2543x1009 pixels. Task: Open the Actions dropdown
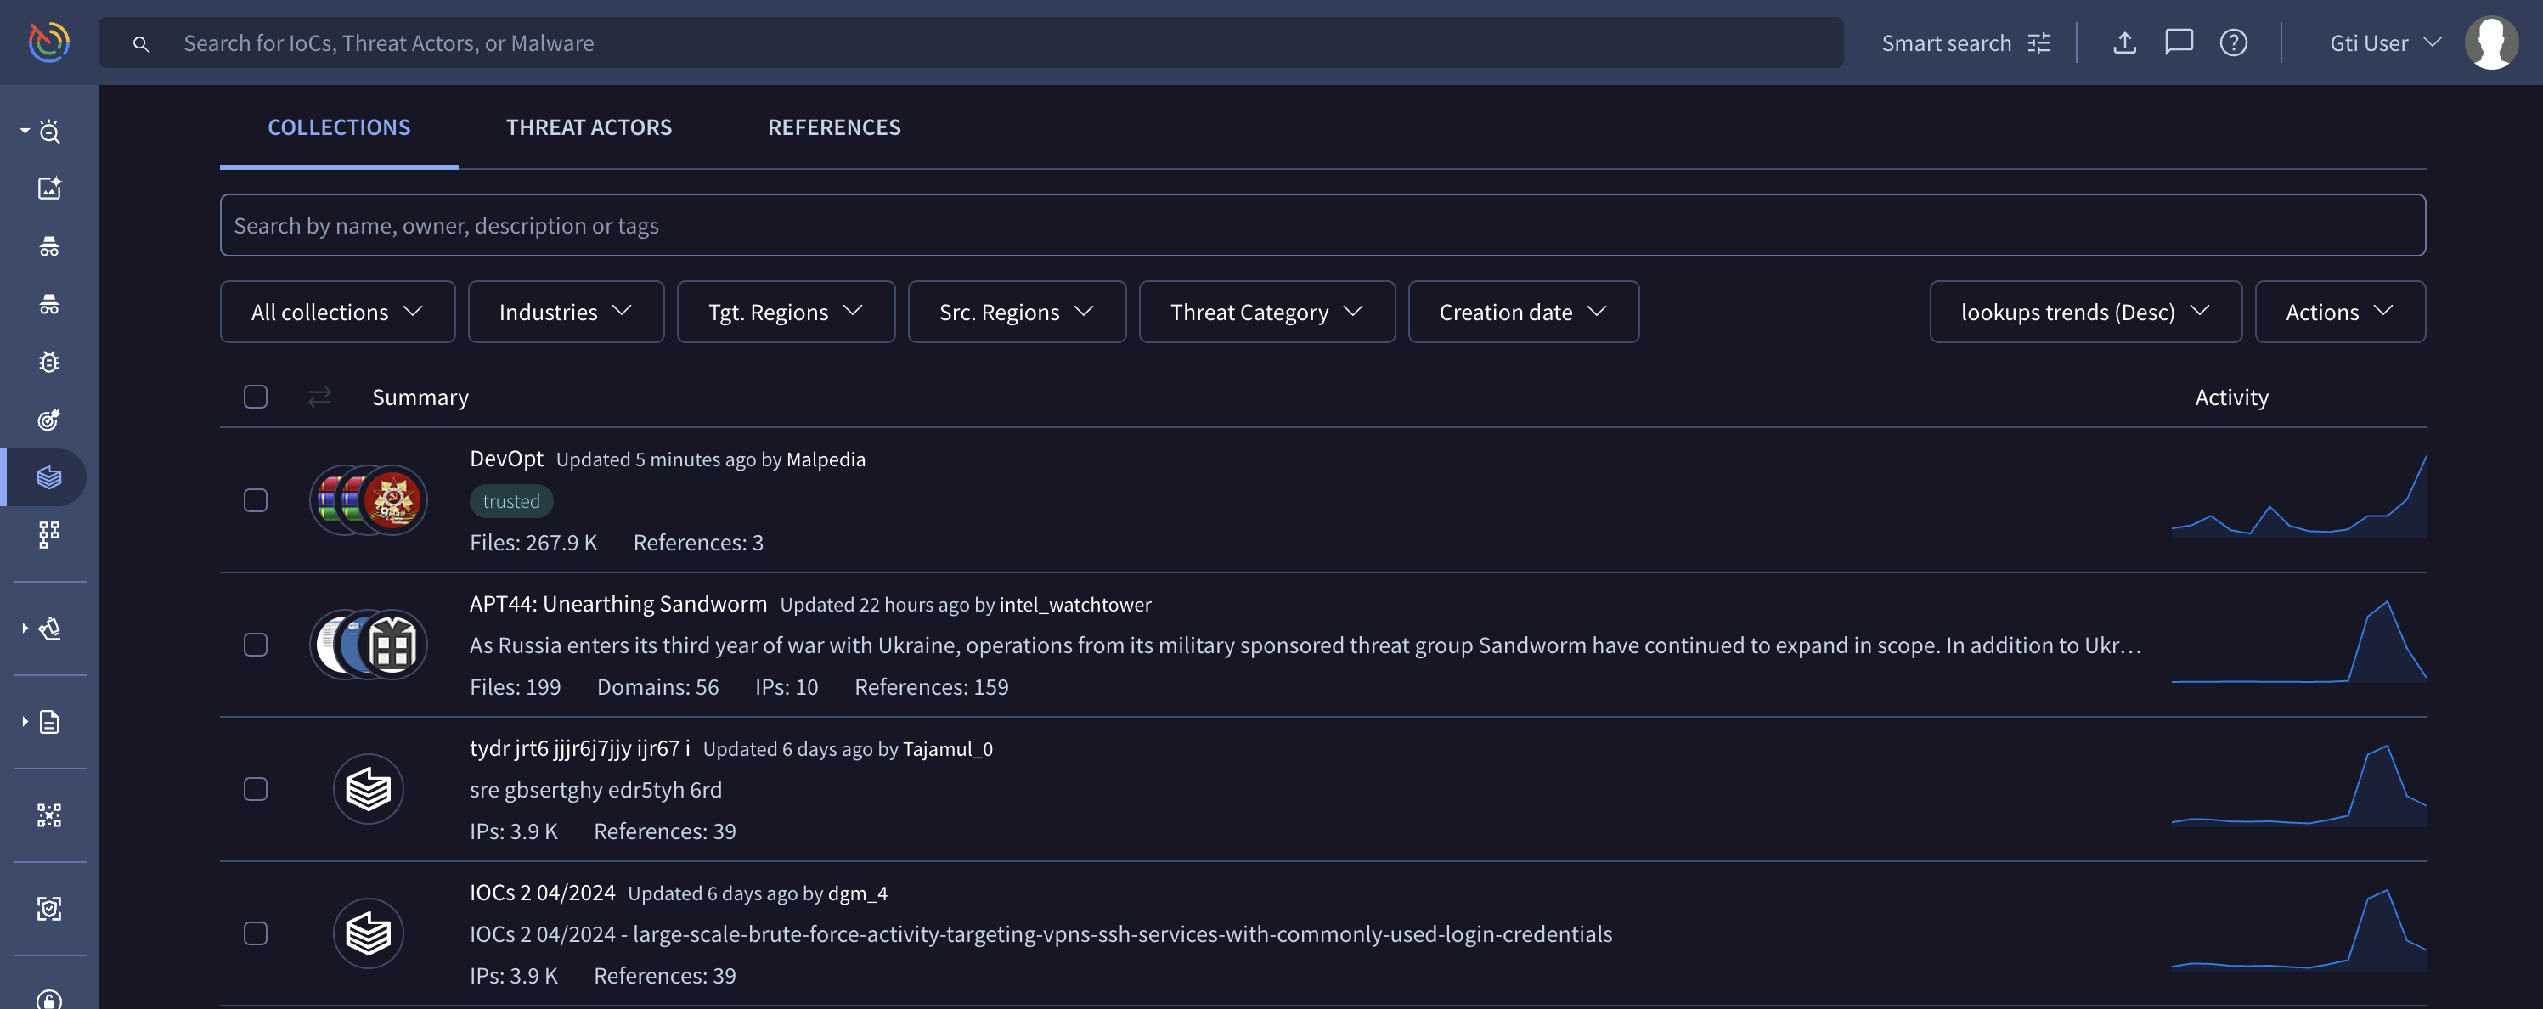pos(2340,312)
